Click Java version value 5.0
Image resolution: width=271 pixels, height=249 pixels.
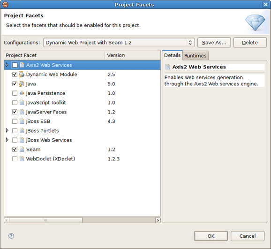click(x=111, y=84)
